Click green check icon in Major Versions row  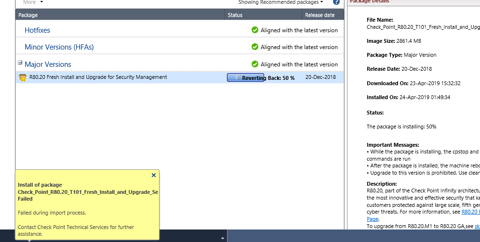[254, 64]
